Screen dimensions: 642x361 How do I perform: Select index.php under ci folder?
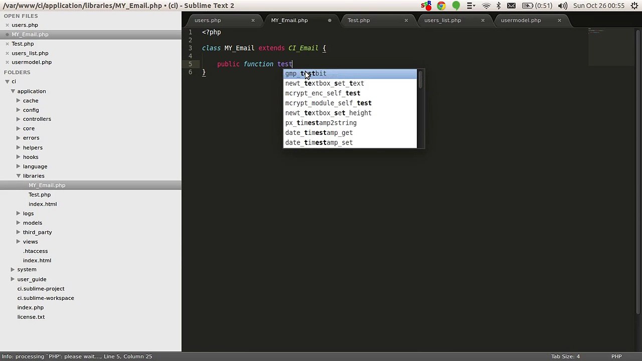[x=31, y=308]
